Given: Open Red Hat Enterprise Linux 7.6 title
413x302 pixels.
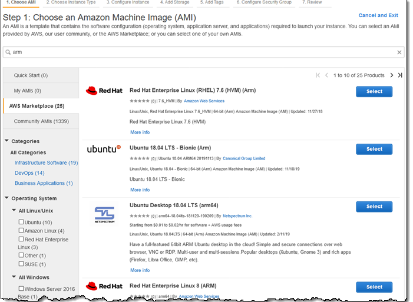Looking at the screenshot, I should click(x=193, y=90).
